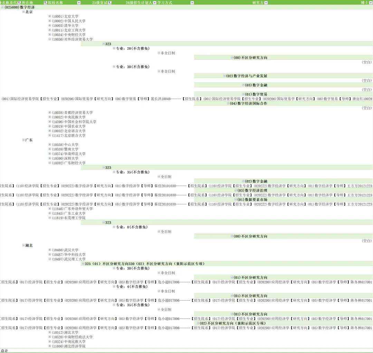373x353 pixels.
Task: Open the 院校名称 header dropdown arrow
Action: point(79,3)
